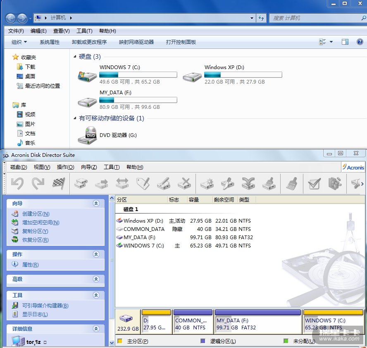Viewport: 367px width, 348px height.
Task: Collapse the 向导 wizard panel
Action: tap(96, 203)
